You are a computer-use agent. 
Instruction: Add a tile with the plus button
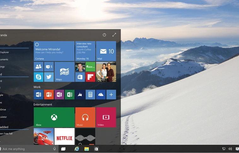111,95
